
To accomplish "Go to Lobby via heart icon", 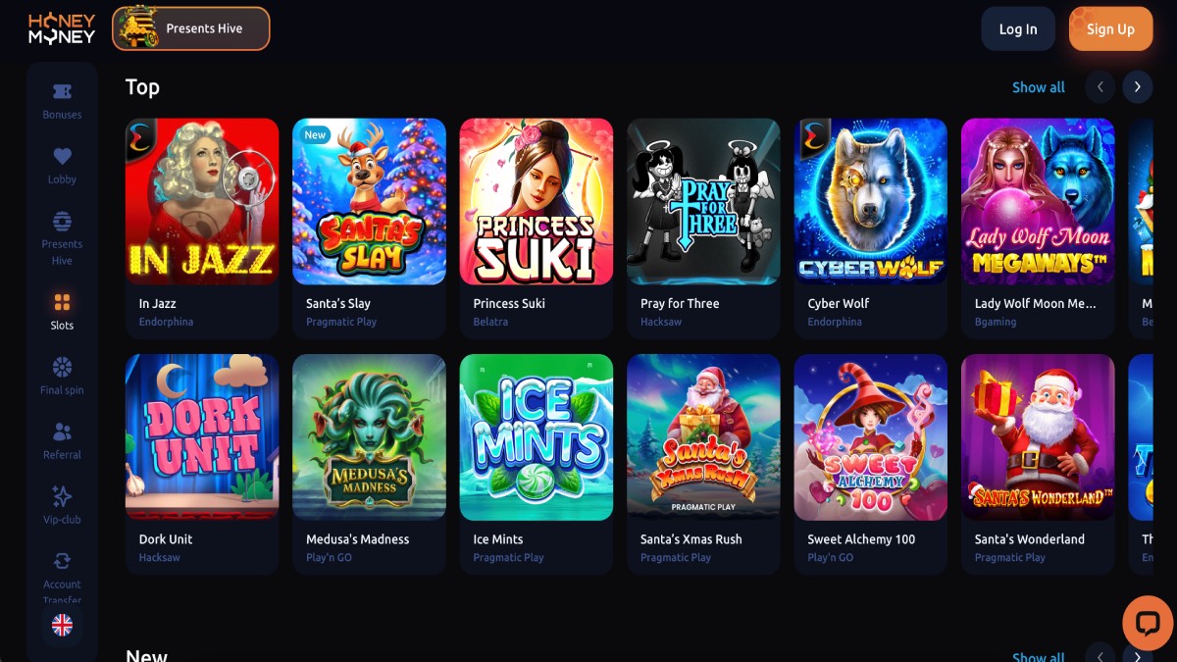I will coord(62,156).
